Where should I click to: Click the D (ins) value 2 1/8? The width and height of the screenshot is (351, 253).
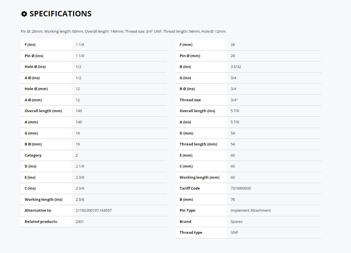tap(80, 166)
